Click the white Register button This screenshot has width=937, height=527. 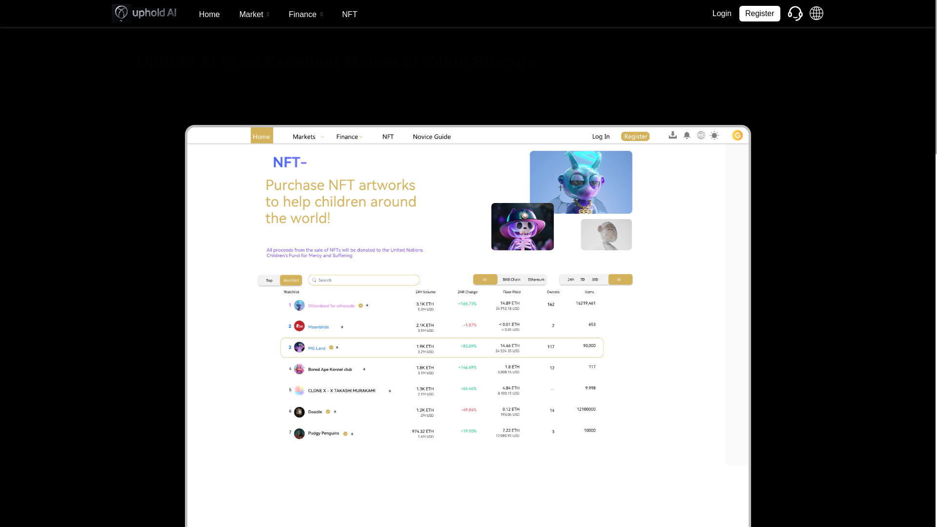(759, 14)
